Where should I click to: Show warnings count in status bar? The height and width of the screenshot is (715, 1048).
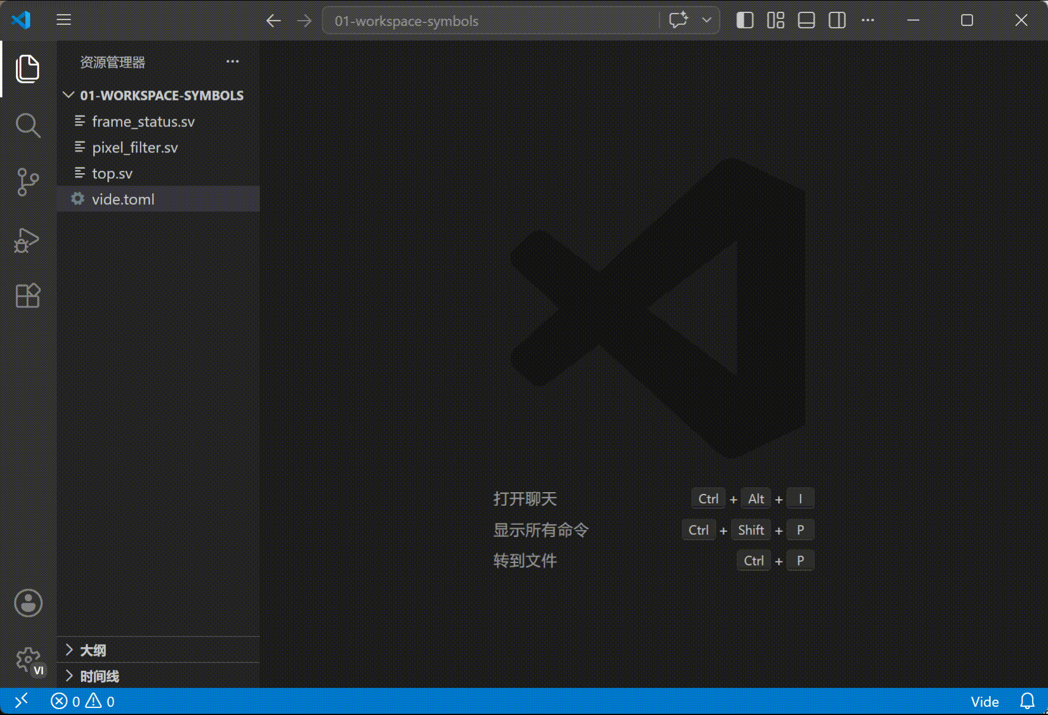point(100,701)
